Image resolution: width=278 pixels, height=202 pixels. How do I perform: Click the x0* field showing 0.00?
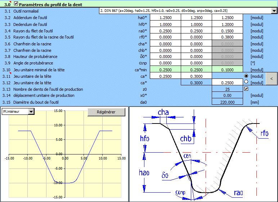point(227,95)
